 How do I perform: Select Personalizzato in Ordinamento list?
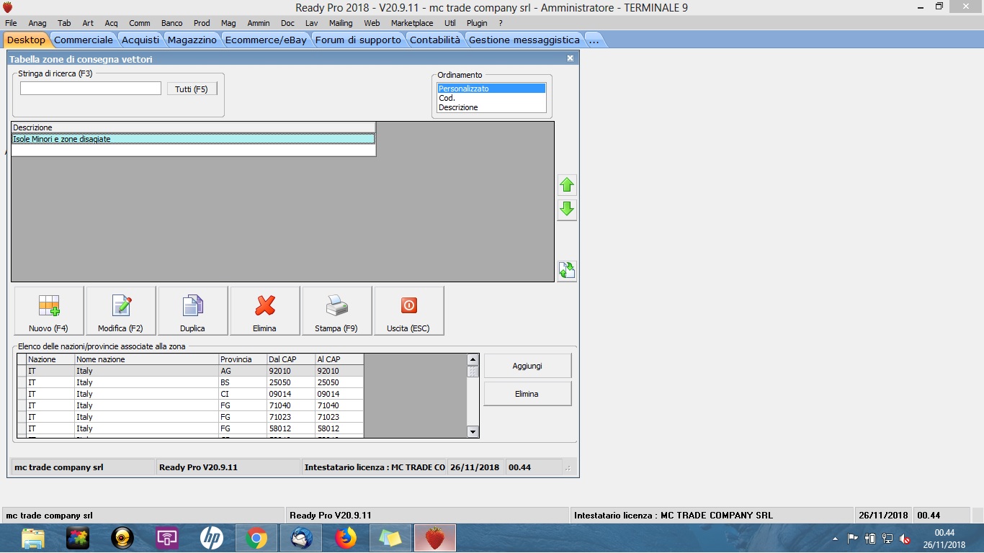pyautogui.click(x=491, y=89)
